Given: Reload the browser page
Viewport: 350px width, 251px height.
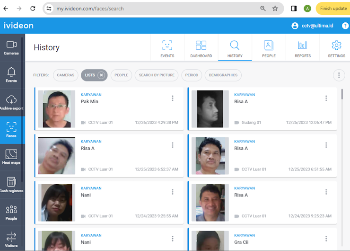Looking at the screenshot, I should (33, 9).
